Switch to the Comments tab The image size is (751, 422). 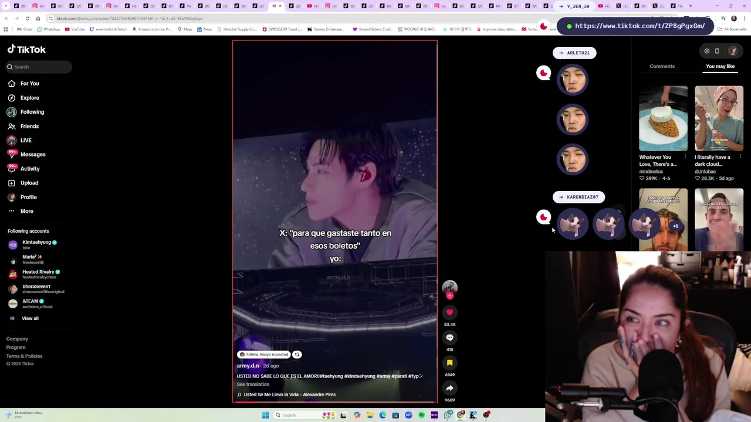pyautogui.click(x=662, y=66)
